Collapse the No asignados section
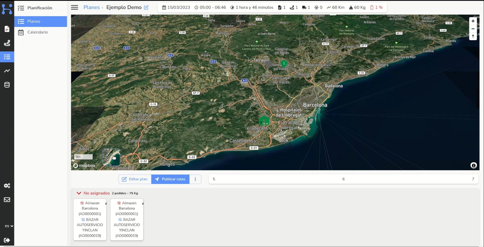484x247 pixels. click(x=79, y=193)
